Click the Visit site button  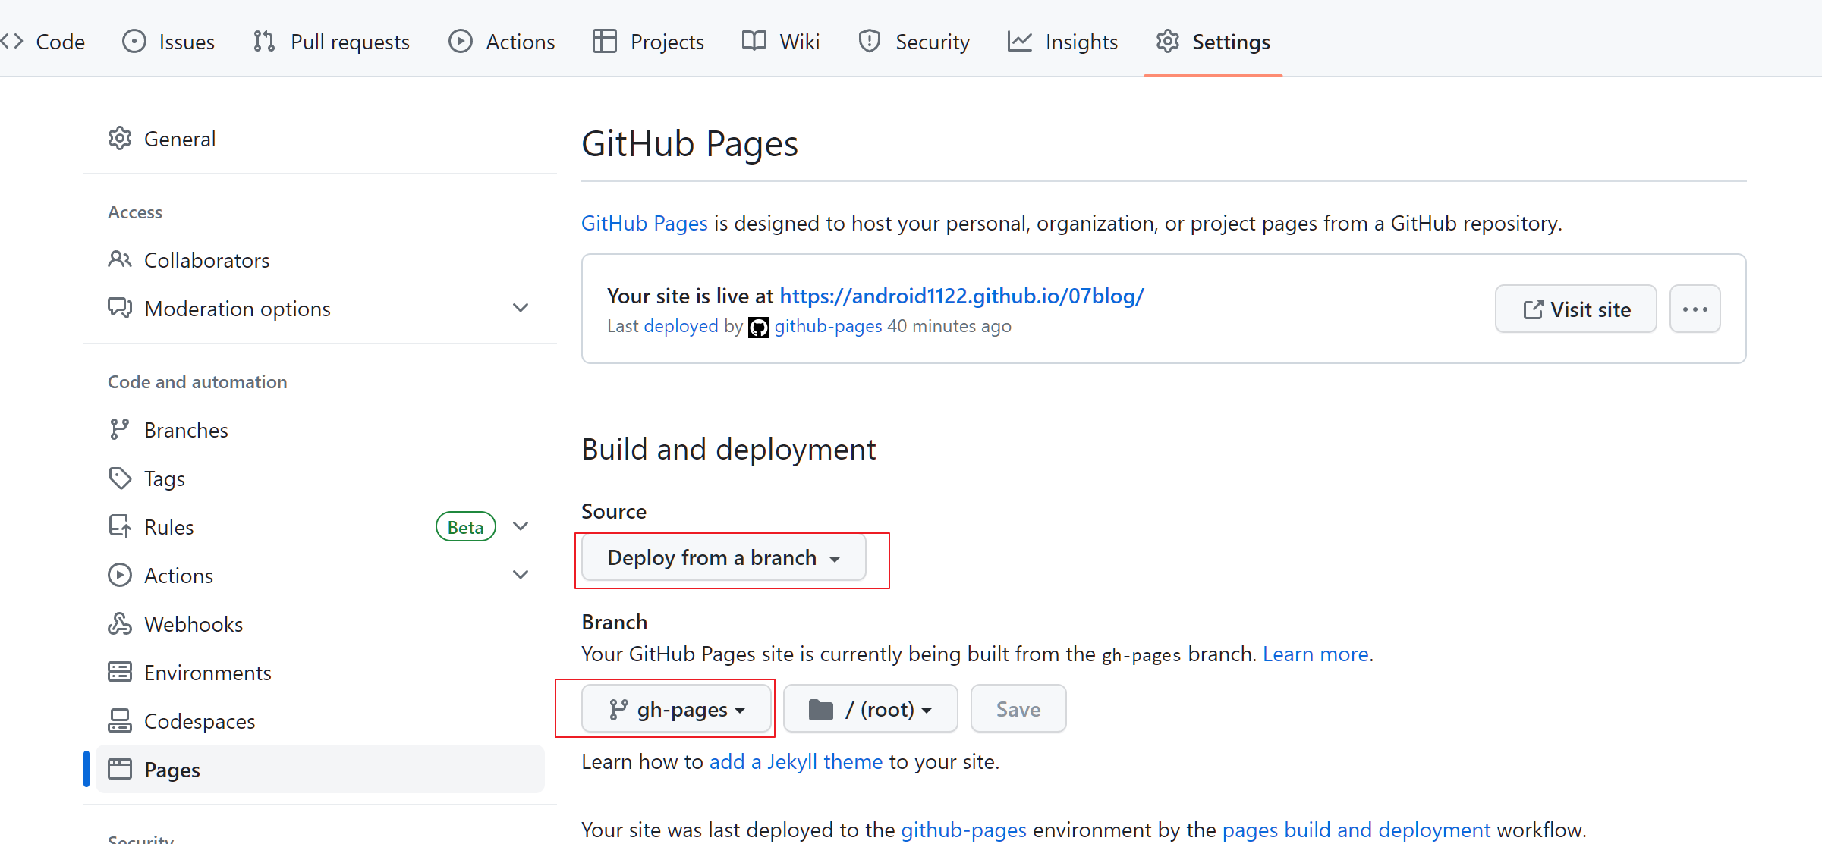pyautogui.click(x=1575, y=309)
